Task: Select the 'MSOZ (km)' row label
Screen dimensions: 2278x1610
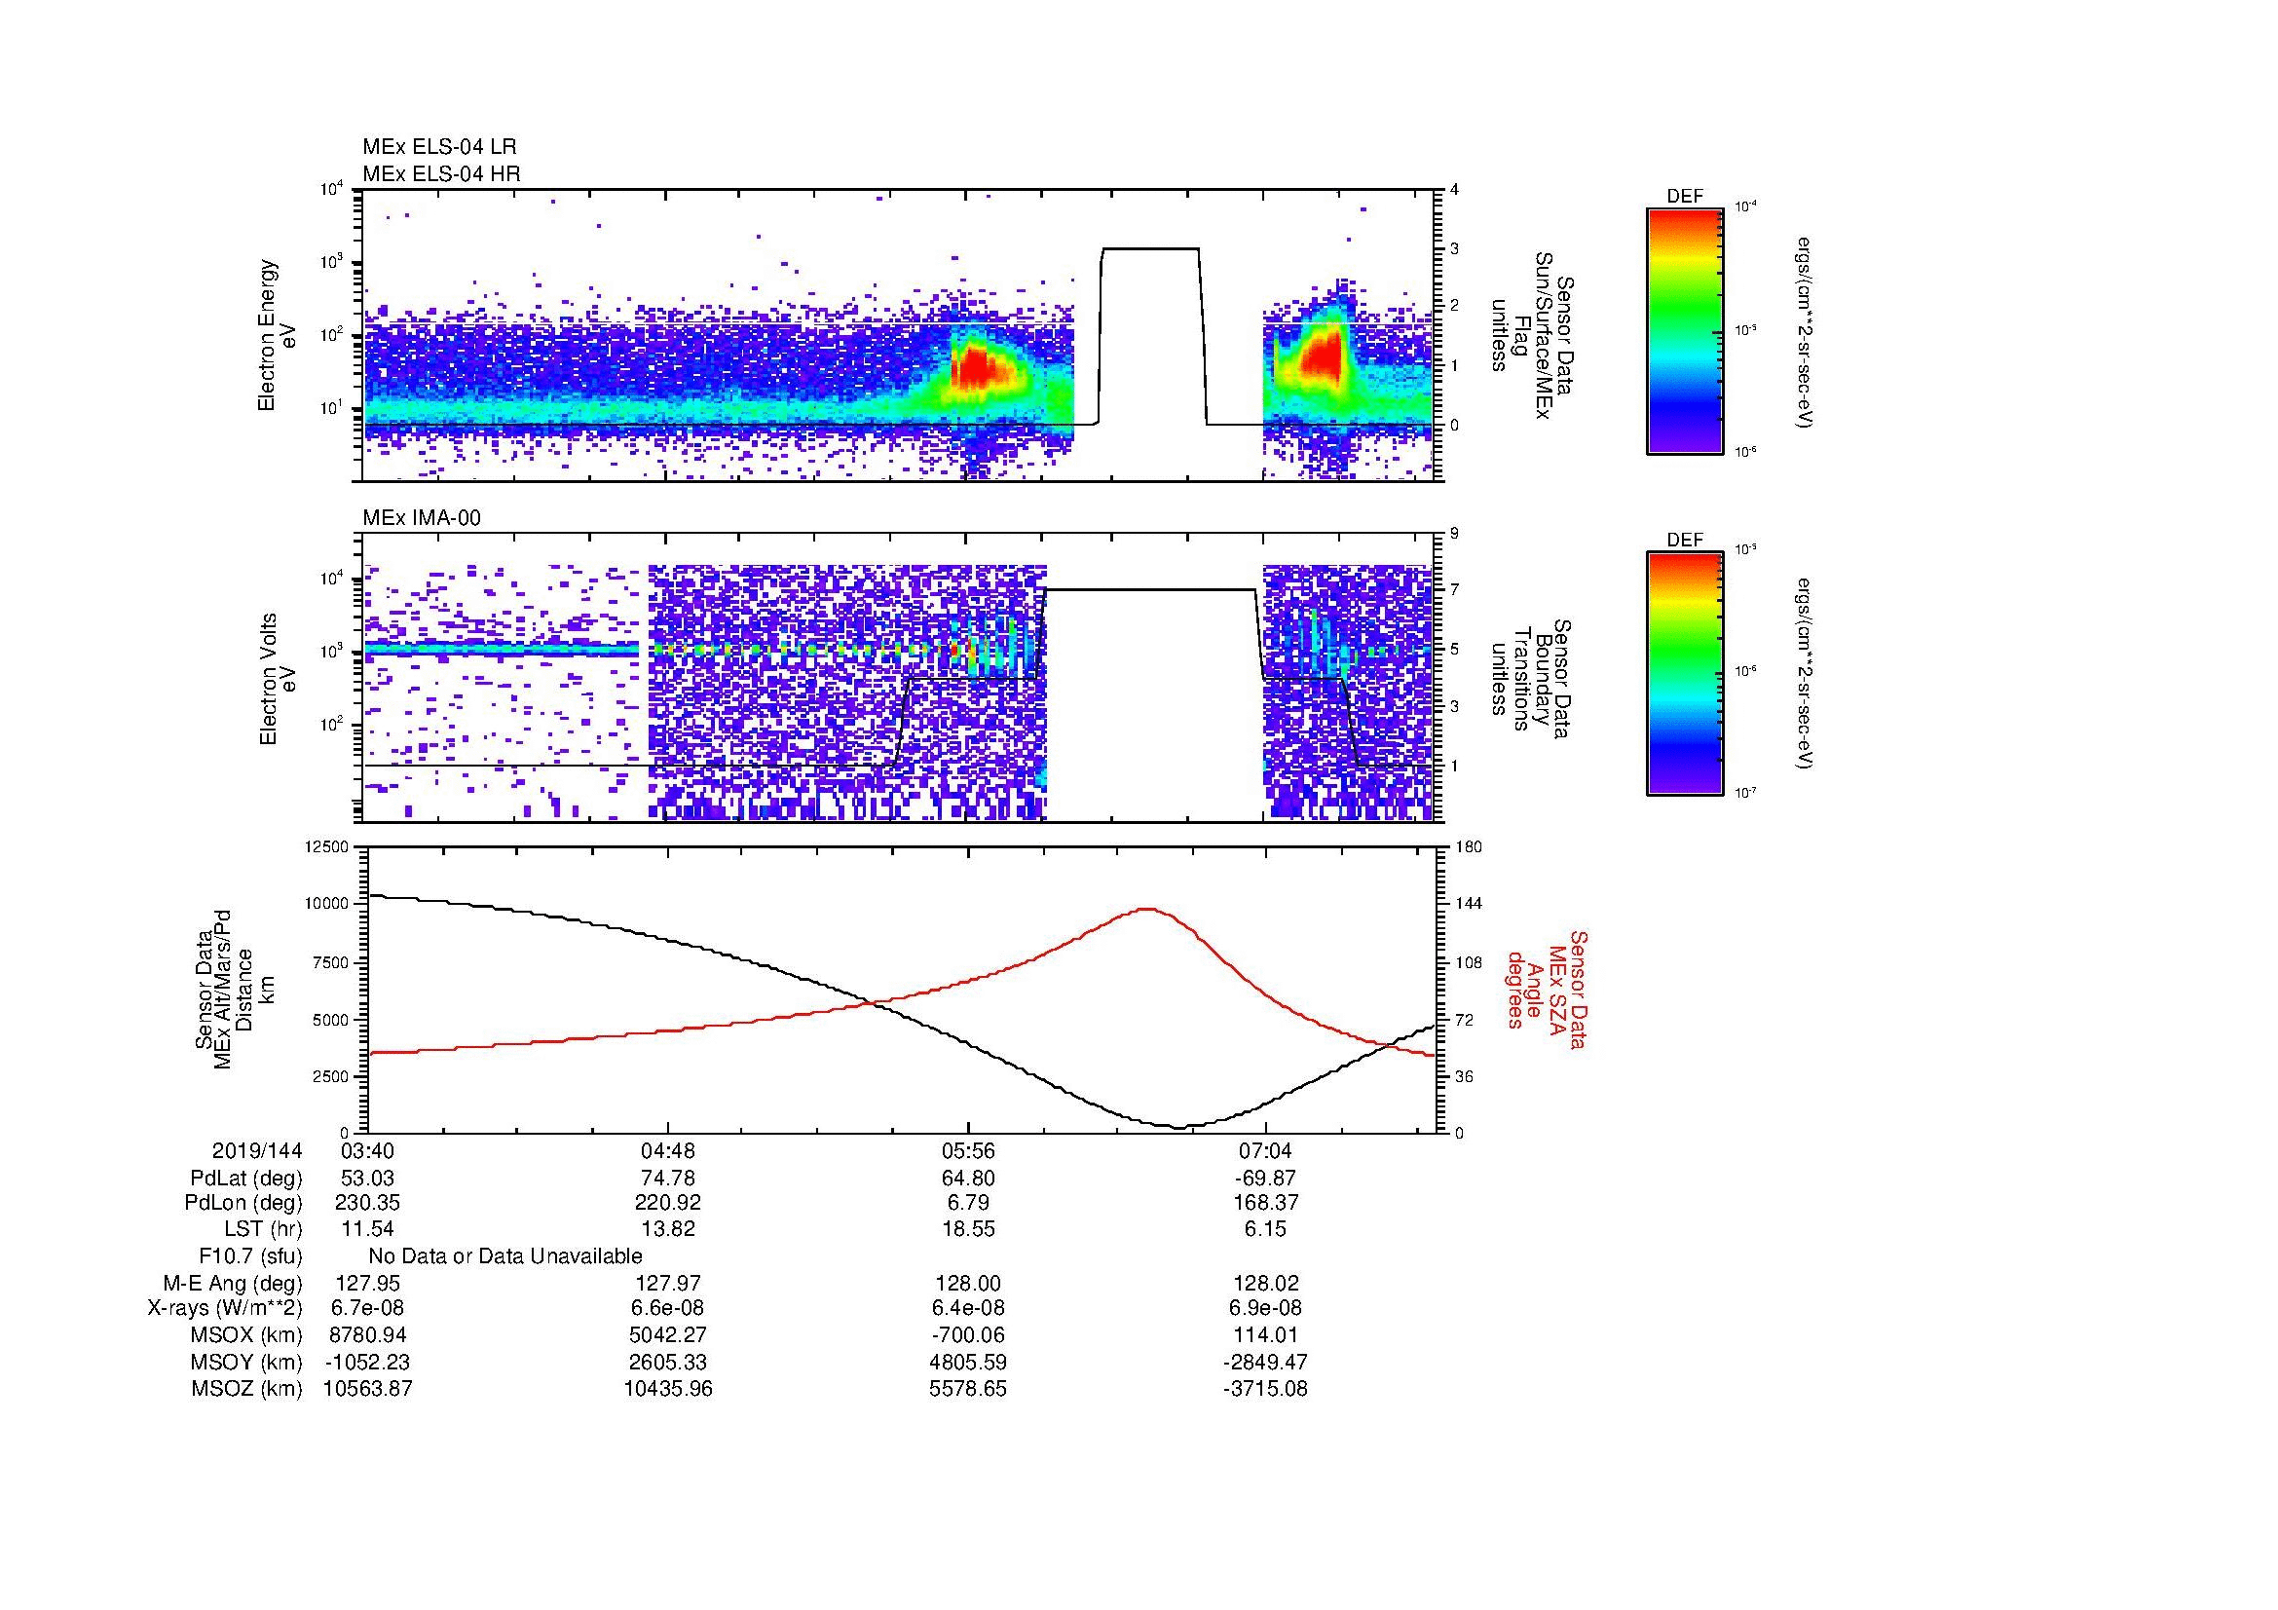Action: [246, 1389]
